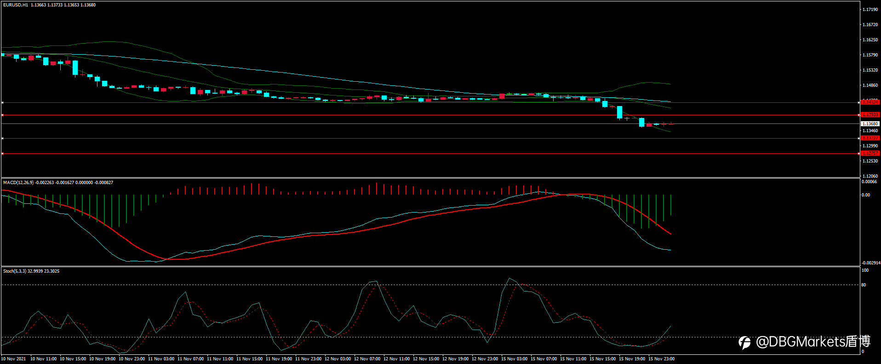Image resolution: width=881 pixels, height=364 pixels.
Task: Click the 1.17190 price scale value
Action: click(870, 10)
